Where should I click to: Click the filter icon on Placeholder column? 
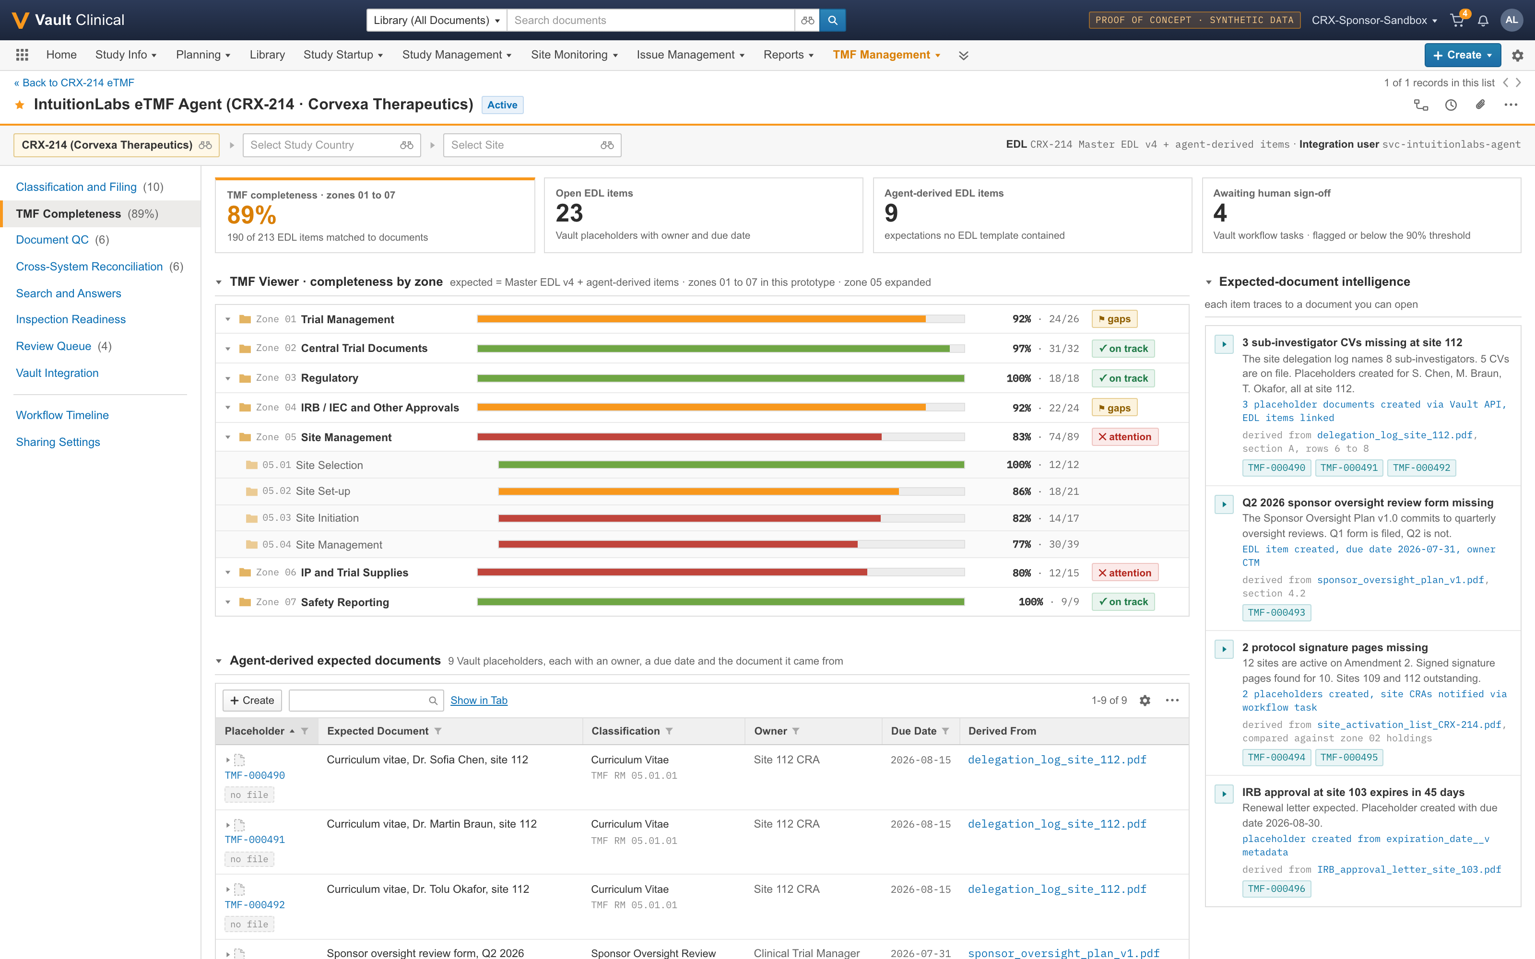305,731
